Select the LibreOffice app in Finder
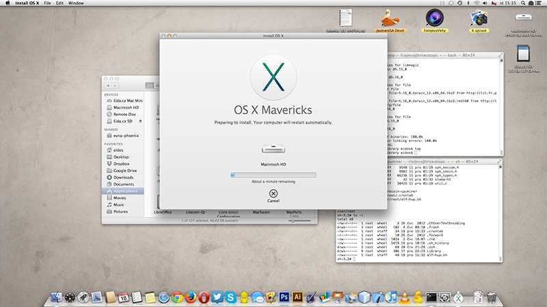Viewport: 547px width, 307px height. (163, 212)
